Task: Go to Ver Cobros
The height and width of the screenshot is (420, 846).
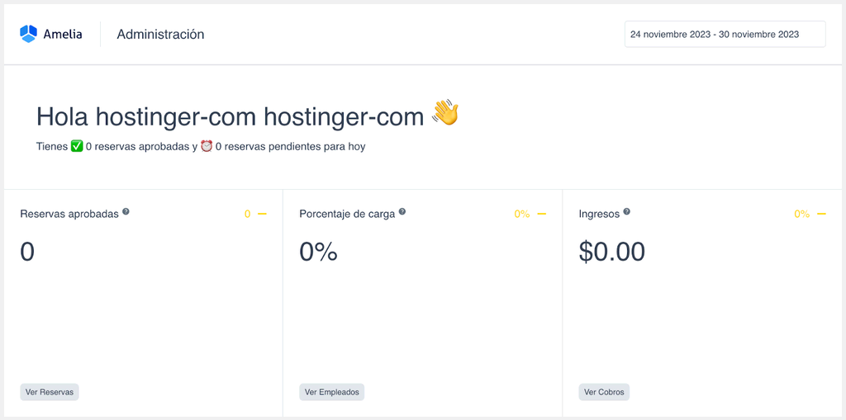Action: pos(605,392)
